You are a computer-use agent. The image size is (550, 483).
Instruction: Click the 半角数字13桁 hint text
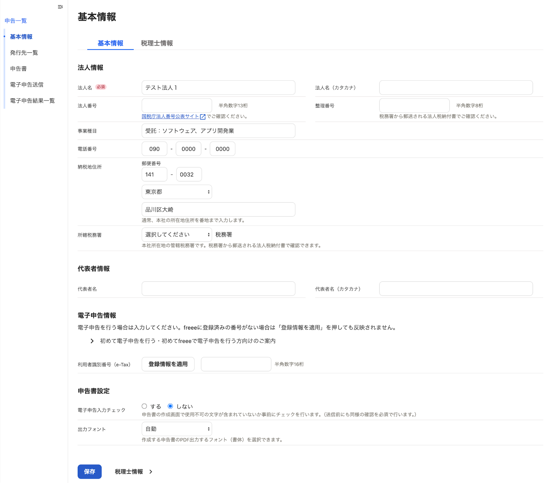point(233,106)
